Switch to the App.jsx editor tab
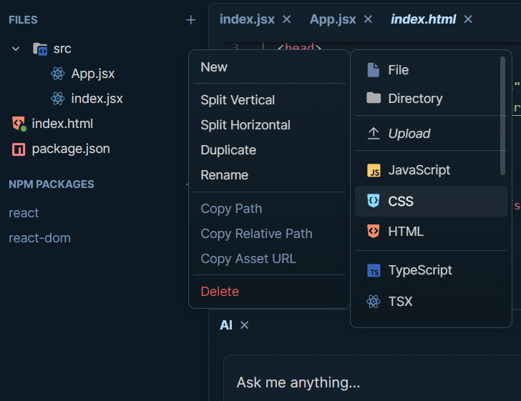The image size is (521, 401). click(333, 19)
